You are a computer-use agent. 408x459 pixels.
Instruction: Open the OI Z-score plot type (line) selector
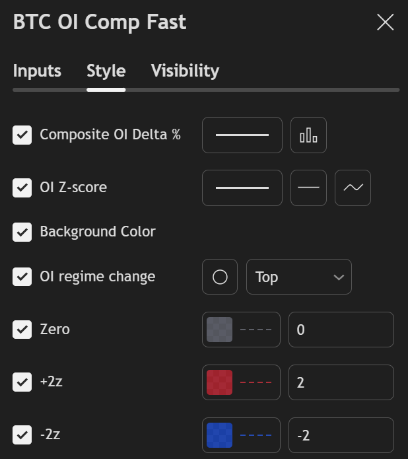353,188
